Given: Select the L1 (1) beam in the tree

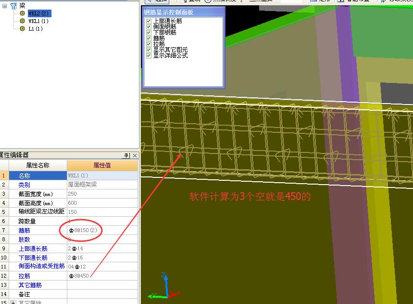Looking at the screenshot, I should (36, 29).
